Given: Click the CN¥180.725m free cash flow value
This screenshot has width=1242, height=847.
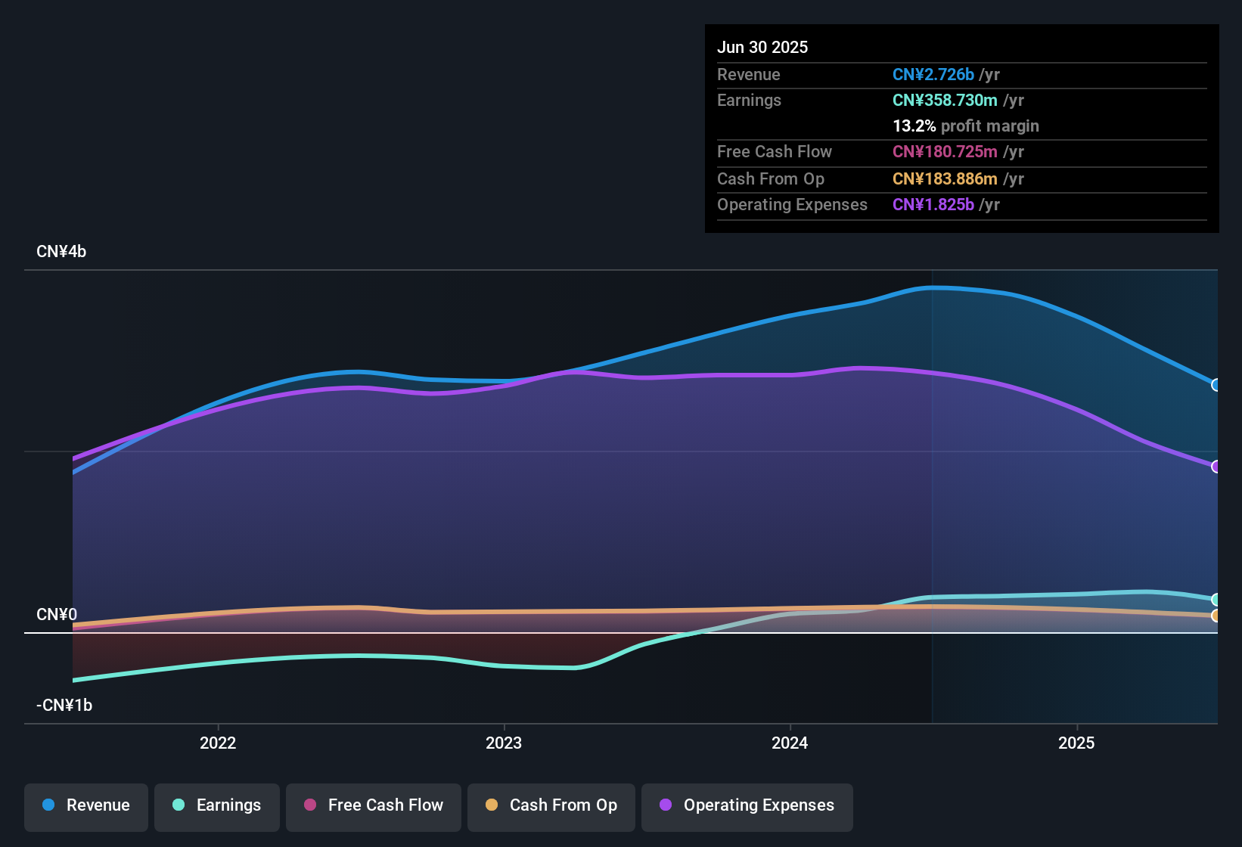Looking at the screenshot, I should pyautogui.click(x=945, y=152).
